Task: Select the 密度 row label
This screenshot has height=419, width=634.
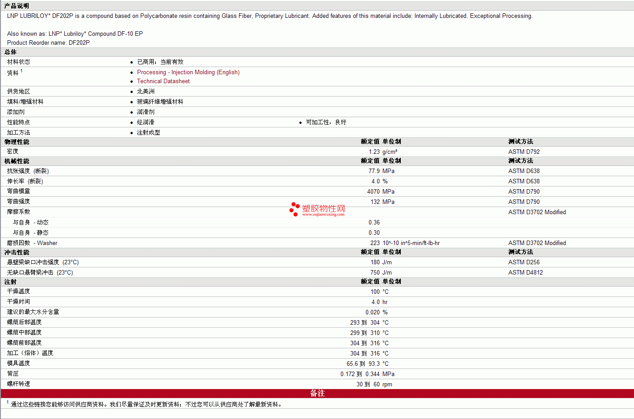Action: point(13,152)
